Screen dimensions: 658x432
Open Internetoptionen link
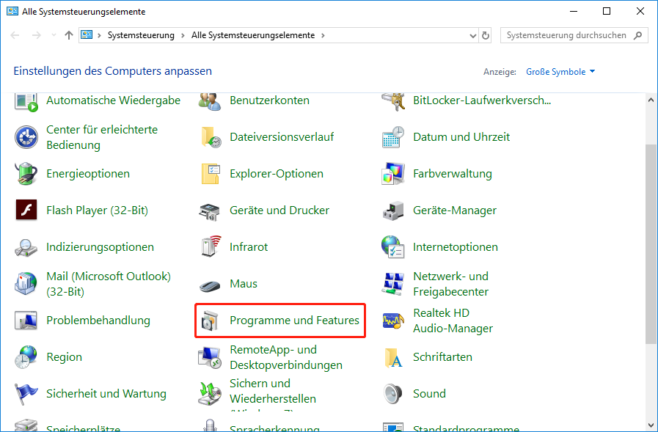coord(456,247)
